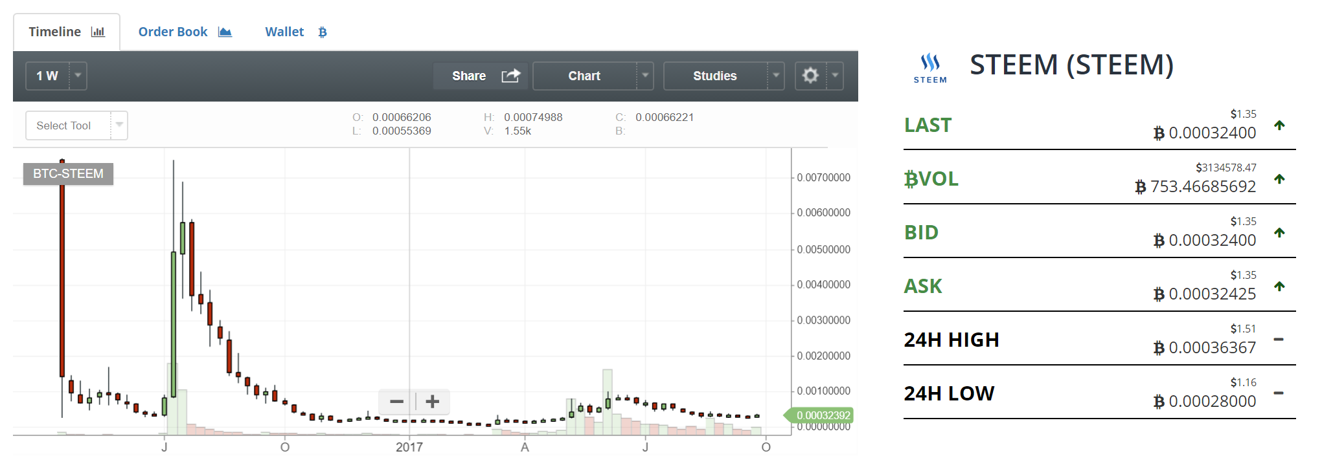The image size is (1322, 458).
Task: Open chart settings gear icon
Action: coord(810,76)
